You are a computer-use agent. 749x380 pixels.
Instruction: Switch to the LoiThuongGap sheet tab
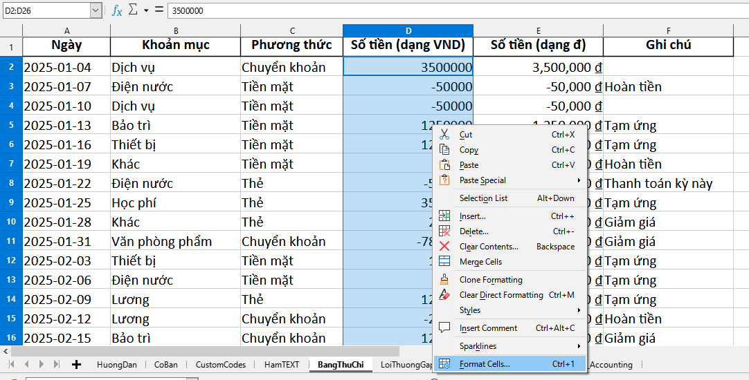pyautogui.click(x=406, y=365)
